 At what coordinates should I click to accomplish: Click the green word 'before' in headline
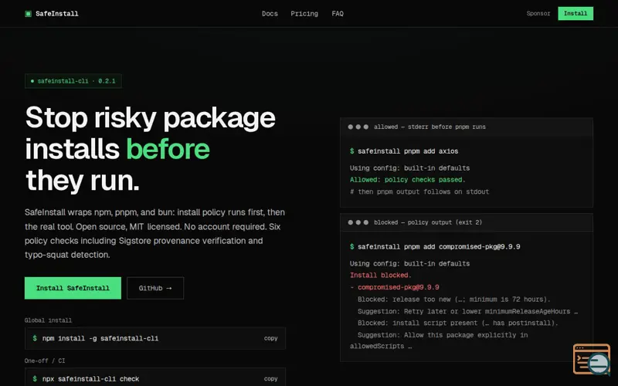(x=168, y=149)
